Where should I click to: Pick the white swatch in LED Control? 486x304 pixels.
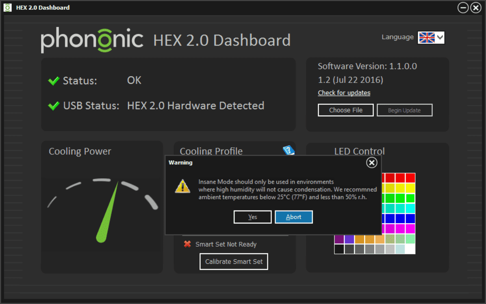[x=410, y=249]
